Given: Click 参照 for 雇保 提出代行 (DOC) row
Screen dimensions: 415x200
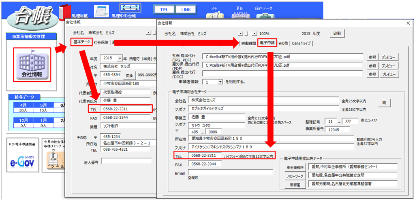Looking at the screenshot, I should (372, 74).
